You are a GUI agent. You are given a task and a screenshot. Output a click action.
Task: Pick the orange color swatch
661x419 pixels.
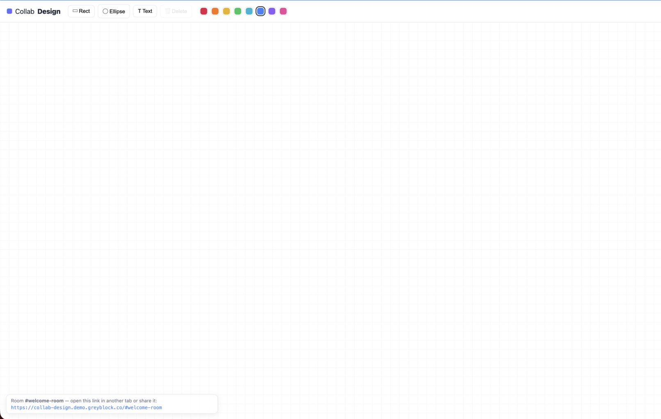[x=215, y=11]
